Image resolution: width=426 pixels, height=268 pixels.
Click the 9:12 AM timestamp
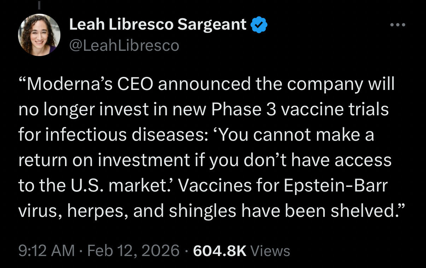[47, 251]
